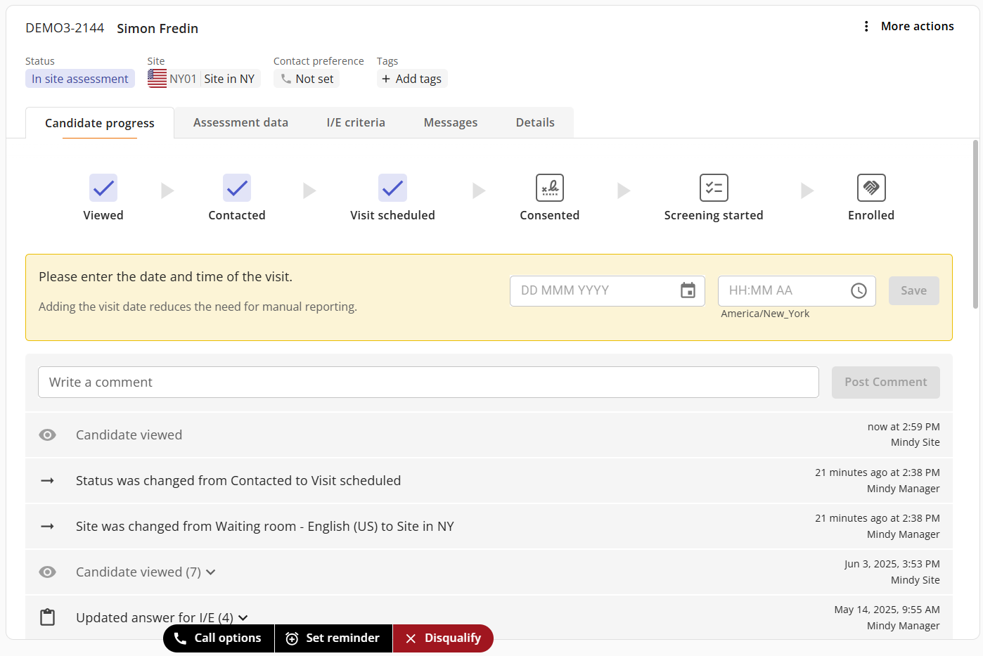983x656 pixels.
Task: Click the Disqualify button
Action: 443,638
